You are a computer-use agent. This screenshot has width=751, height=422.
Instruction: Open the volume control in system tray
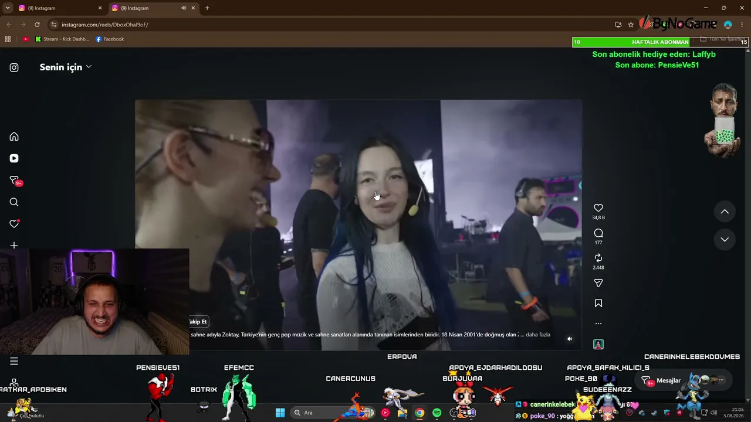click(x=713, y=413)
